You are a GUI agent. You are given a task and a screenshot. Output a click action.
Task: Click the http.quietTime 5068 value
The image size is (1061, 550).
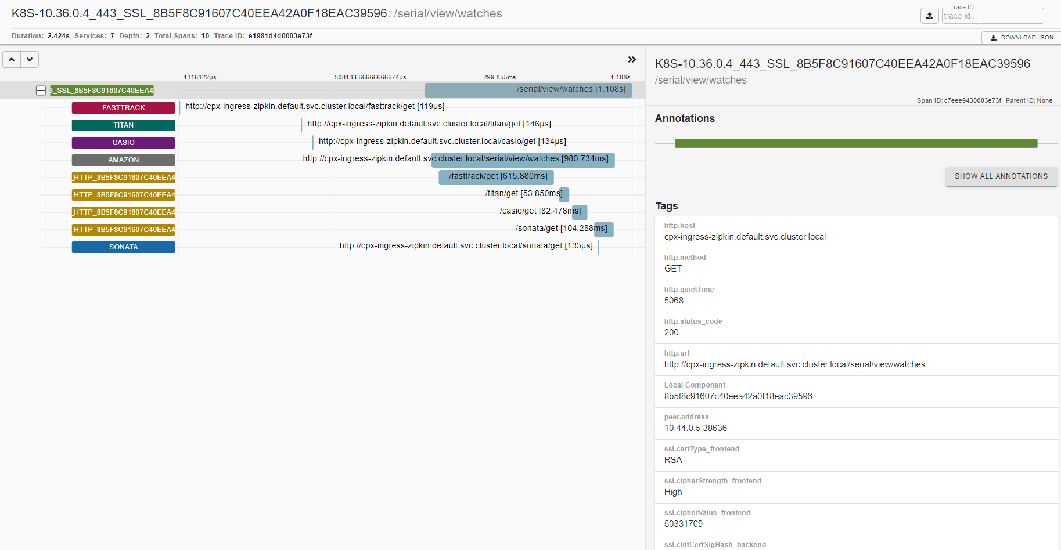674,301
